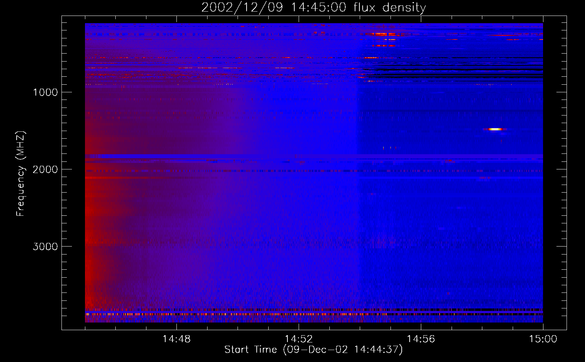This screenshot has height=362, width=585.
Task: Click the '1000' frequency tick label
Action: tap(46, 92)
